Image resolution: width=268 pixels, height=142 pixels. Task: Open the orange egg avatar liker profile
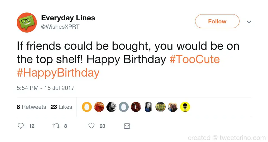87,107
